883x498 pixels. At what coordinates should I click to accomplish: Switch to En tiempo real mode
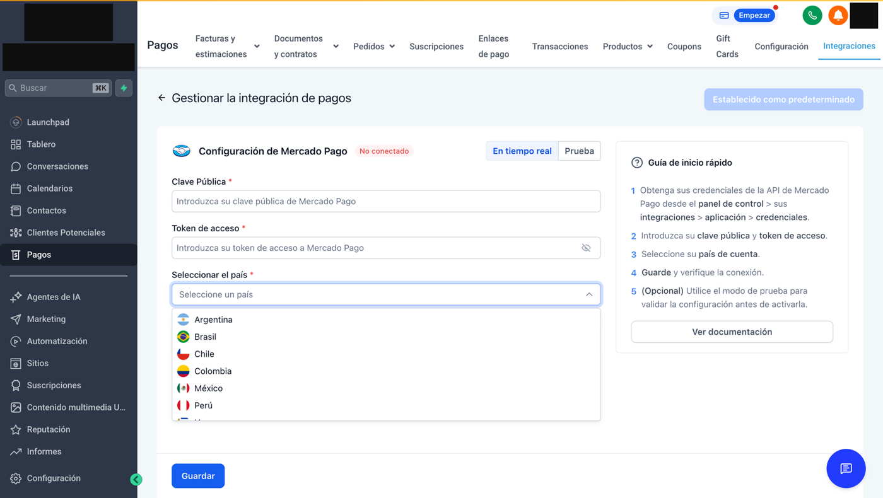pos(522,151)
